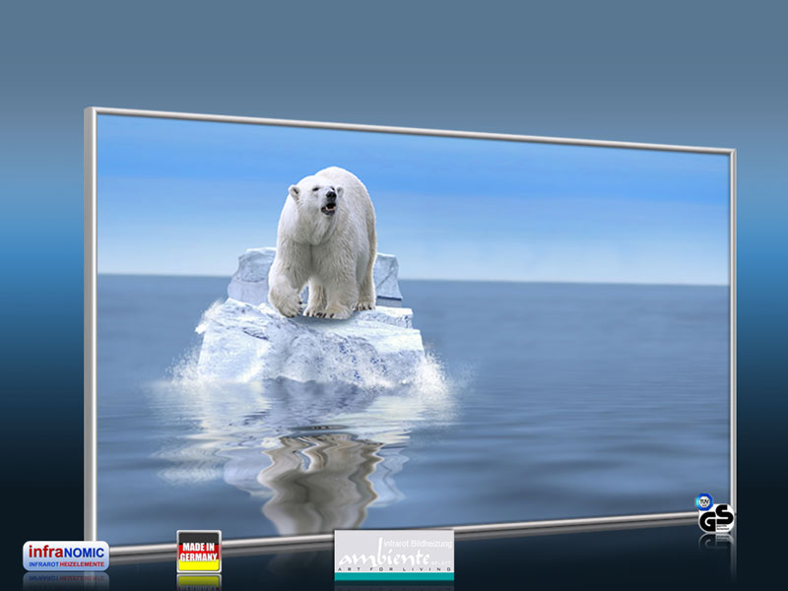Click the INFRAROT HEIZELEMENTE tagline text
Screen dimensions: 788x591
(x=66, y=564)
